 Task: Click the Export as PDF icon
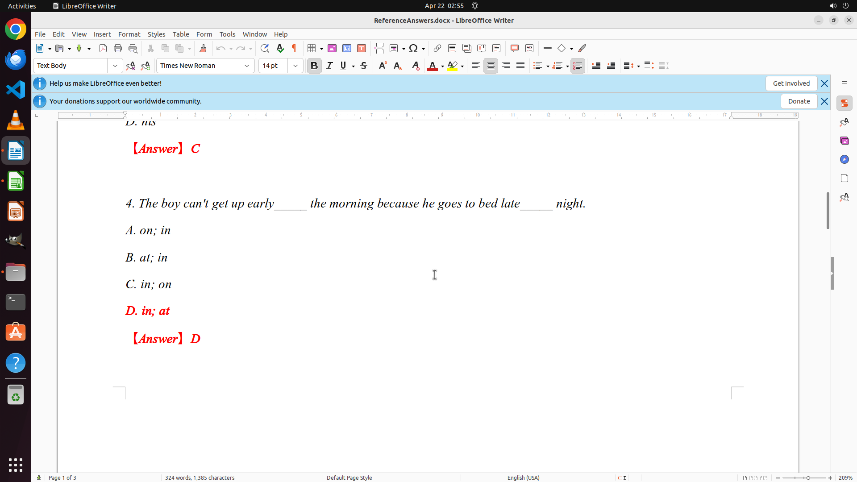(x=103, y=48)
